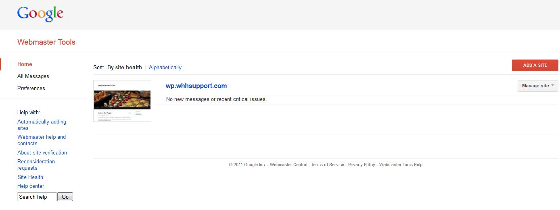Open the wp.whhsupport.com site link
560x210 pixels.
click(196, 86)
